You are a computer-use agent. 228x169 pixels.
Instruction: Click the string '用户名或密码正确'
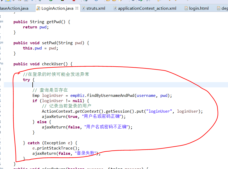[x=102, y=117]
